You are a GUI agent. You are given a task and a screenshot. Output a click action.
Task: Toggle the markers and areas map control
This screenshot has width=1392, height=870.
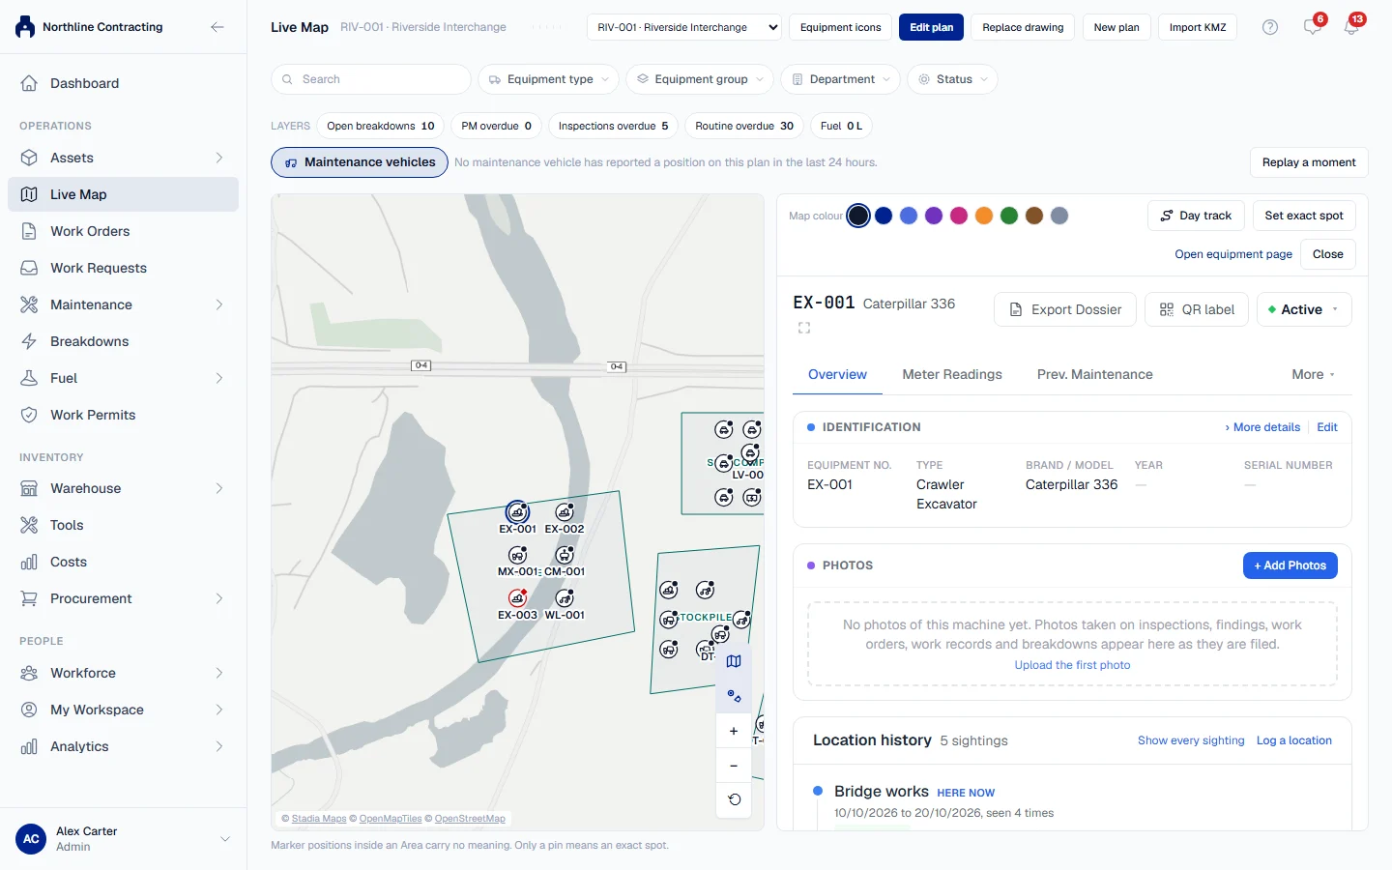pos(734,696)
